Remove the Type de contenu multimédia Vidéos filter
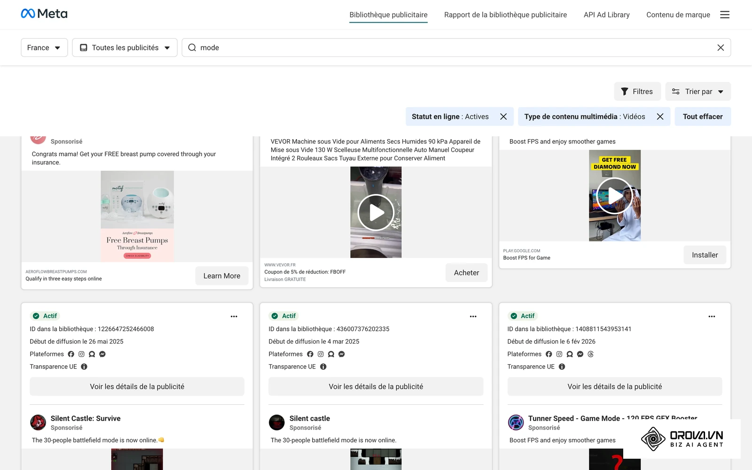 (660, 117)
